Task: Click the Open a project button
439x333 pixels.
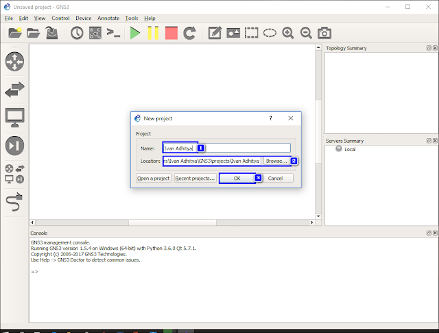Action: [x=153, y=179]
